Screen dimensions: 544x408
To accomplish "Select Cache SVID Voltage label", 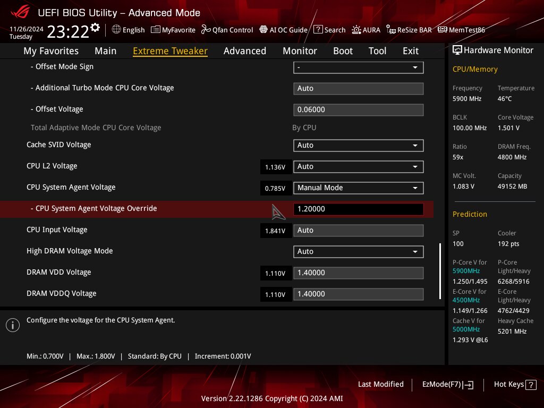I will (58, 144).
